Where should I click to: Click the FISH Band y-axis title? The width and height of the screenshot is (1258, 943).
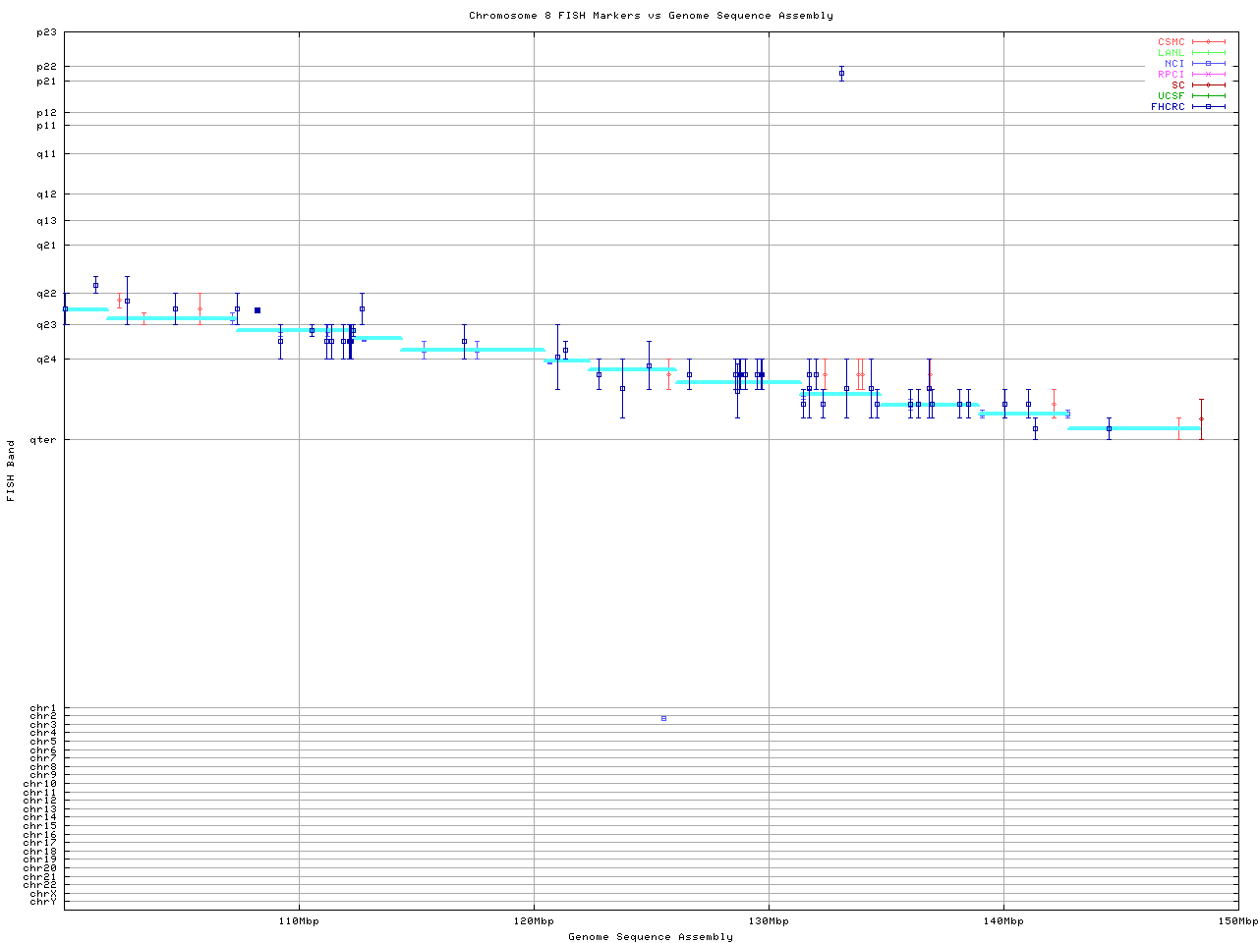point(12,471)
